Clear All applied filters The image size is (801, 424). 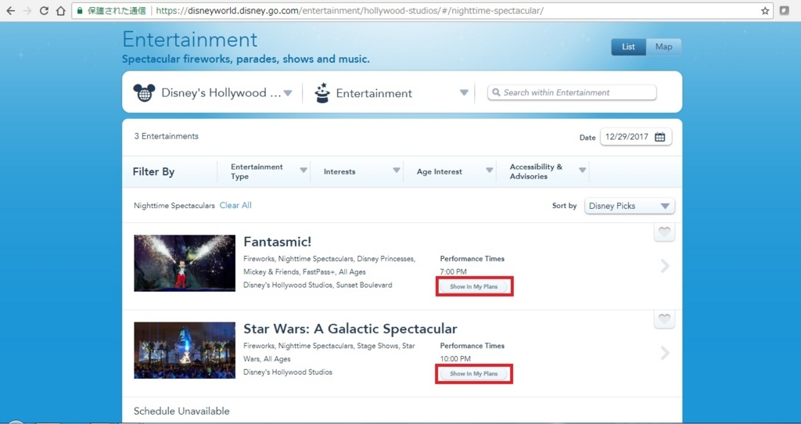point(235,206)
